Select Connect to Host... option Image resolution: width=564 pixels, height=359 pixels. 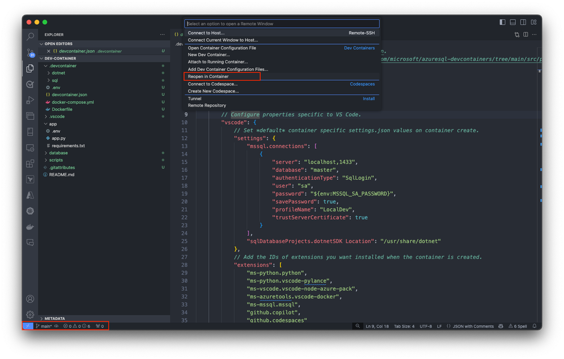pos(282,33)
